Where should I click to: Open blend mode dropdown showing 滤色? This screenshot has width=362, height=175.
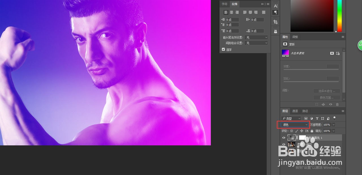295,125
